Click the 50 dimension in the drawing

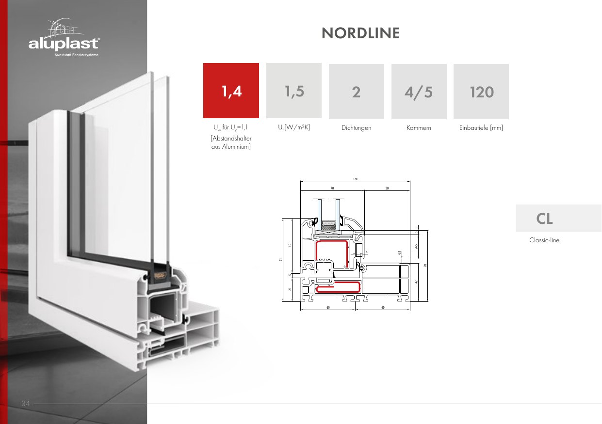387,188
